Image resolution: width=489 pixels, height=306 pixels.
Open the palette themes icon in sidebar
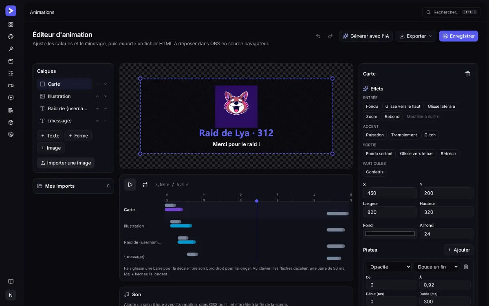pos(11,37)
